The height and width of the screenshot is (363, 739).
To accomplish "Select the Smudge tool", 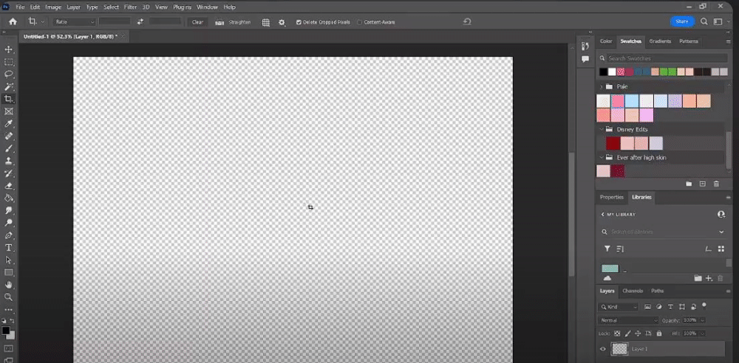I will [x=8, y=210].
